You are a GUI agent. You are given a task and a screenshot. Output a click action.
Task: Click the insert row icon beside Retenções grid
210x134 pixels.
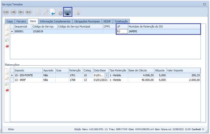point(7,84)
